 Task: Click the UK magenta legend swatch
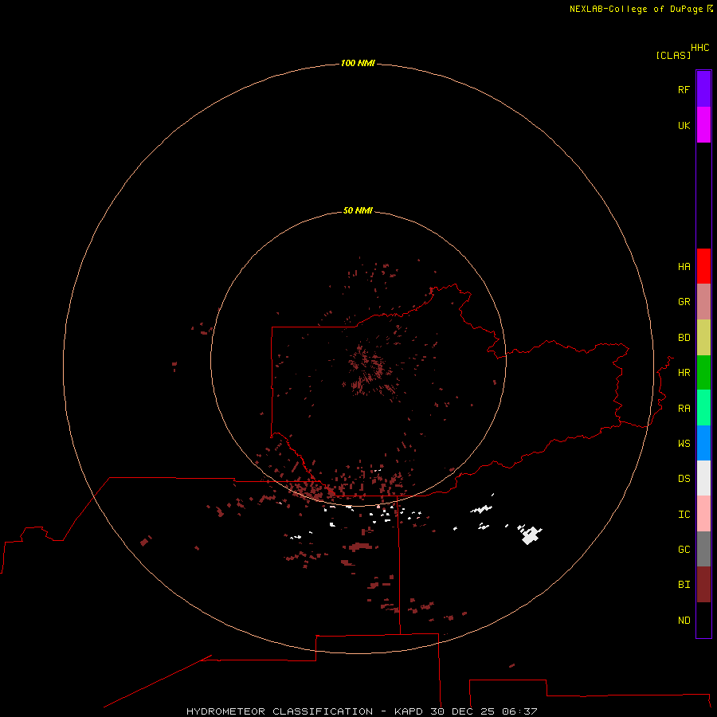703,125
